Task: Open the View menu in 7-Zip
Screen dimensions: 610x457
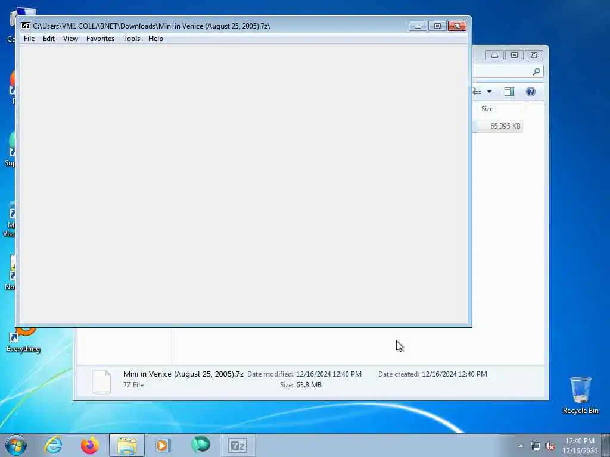Action: [x=70, y=39]
